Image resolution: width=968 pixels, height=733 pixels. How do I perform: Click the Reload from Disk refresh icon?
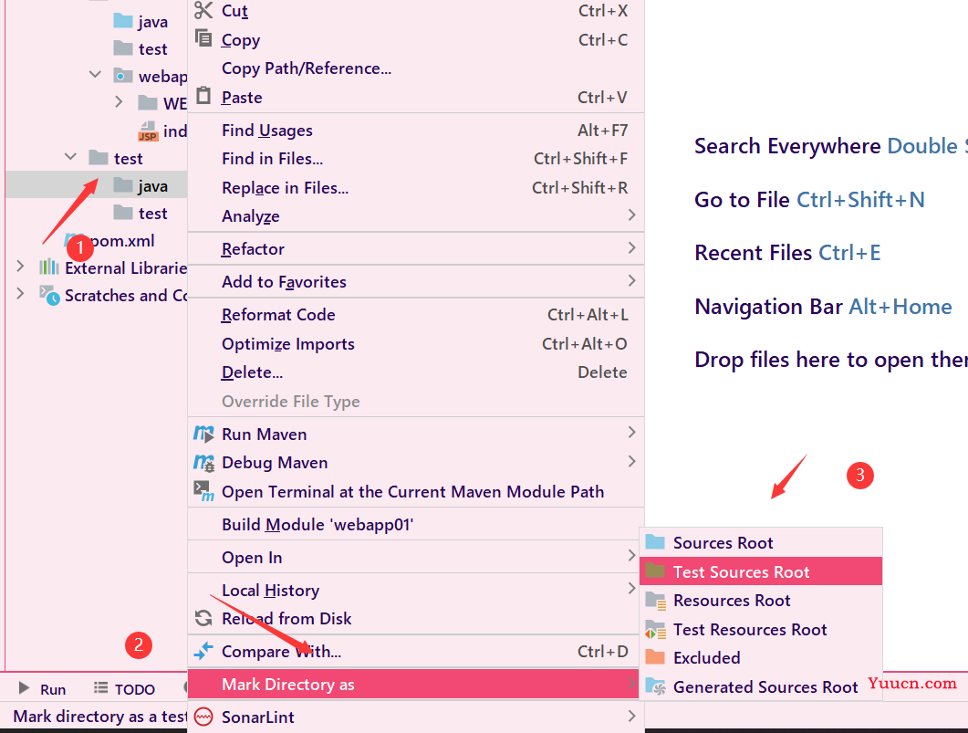pyautogui.click(x=203, y=618)
